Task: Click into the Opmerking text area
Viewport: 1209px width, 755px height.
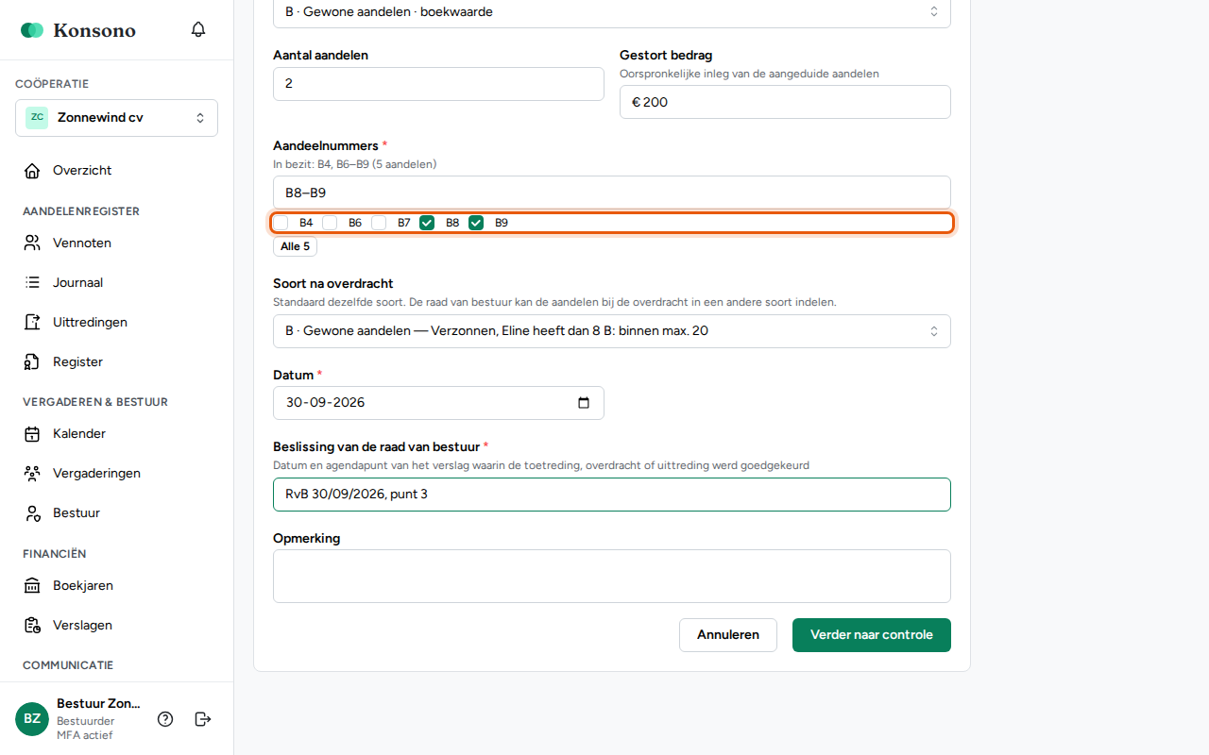Action: [612, 576]
